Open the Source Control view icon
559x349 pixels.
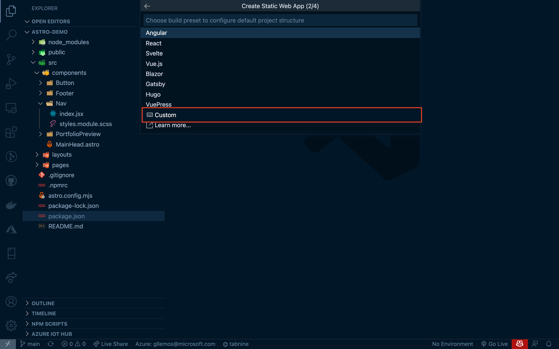(x=11, y=59)
